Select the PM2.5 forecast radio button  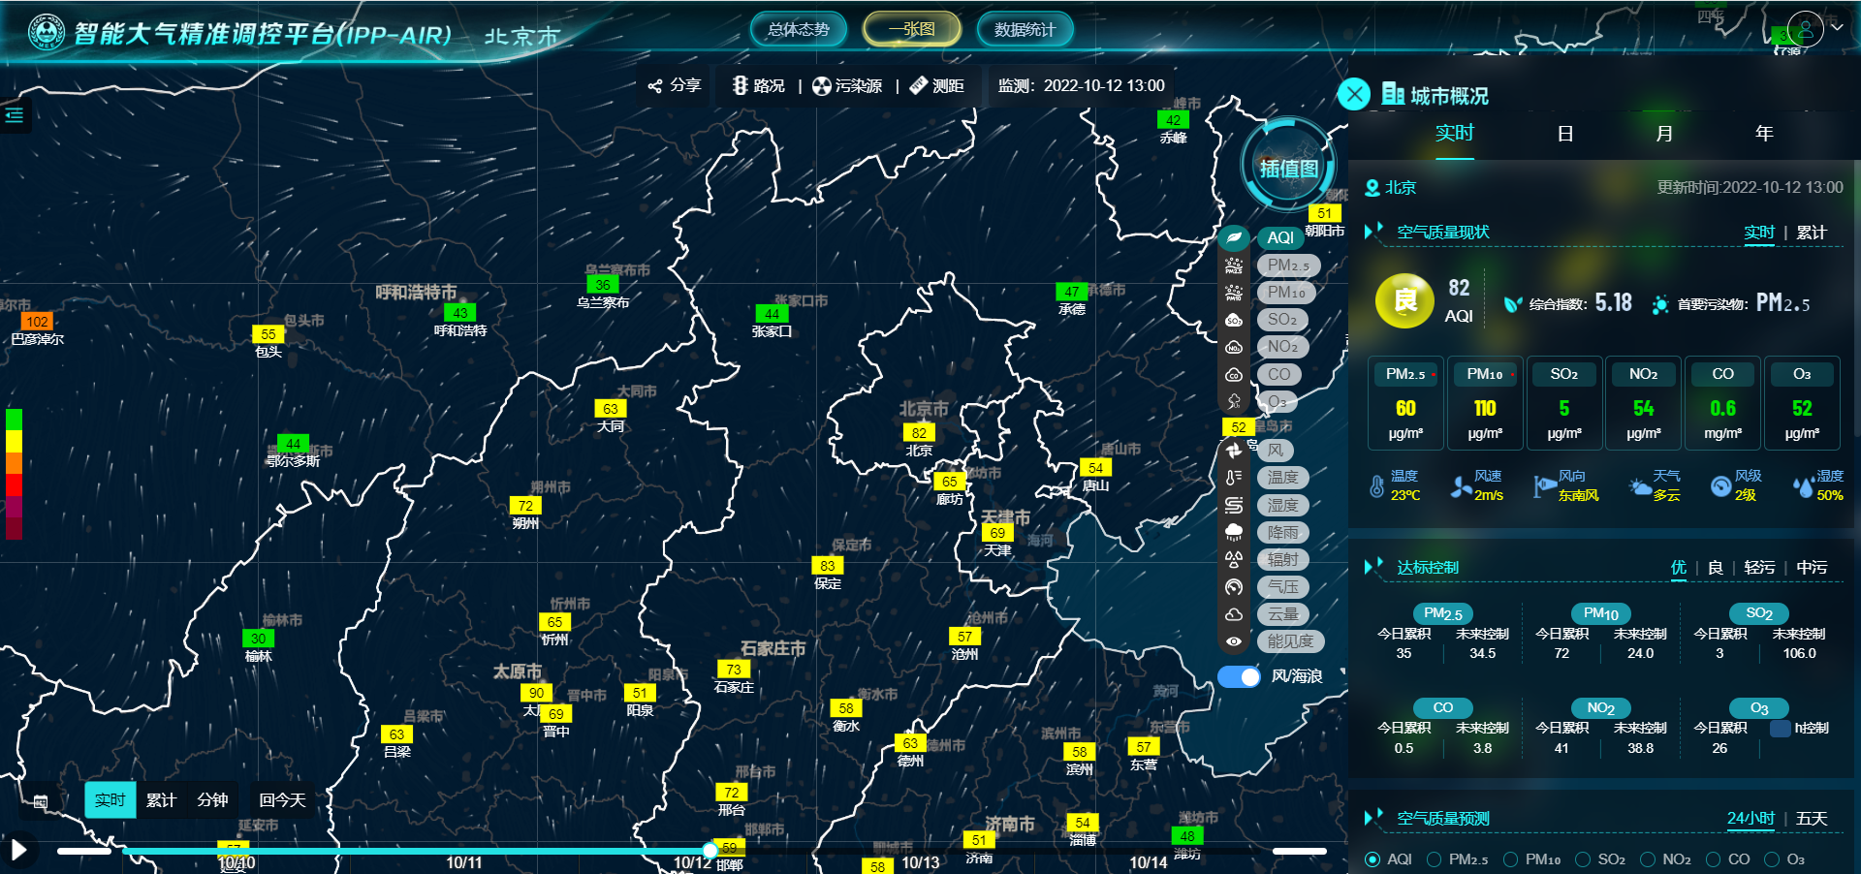[1434, 859]
